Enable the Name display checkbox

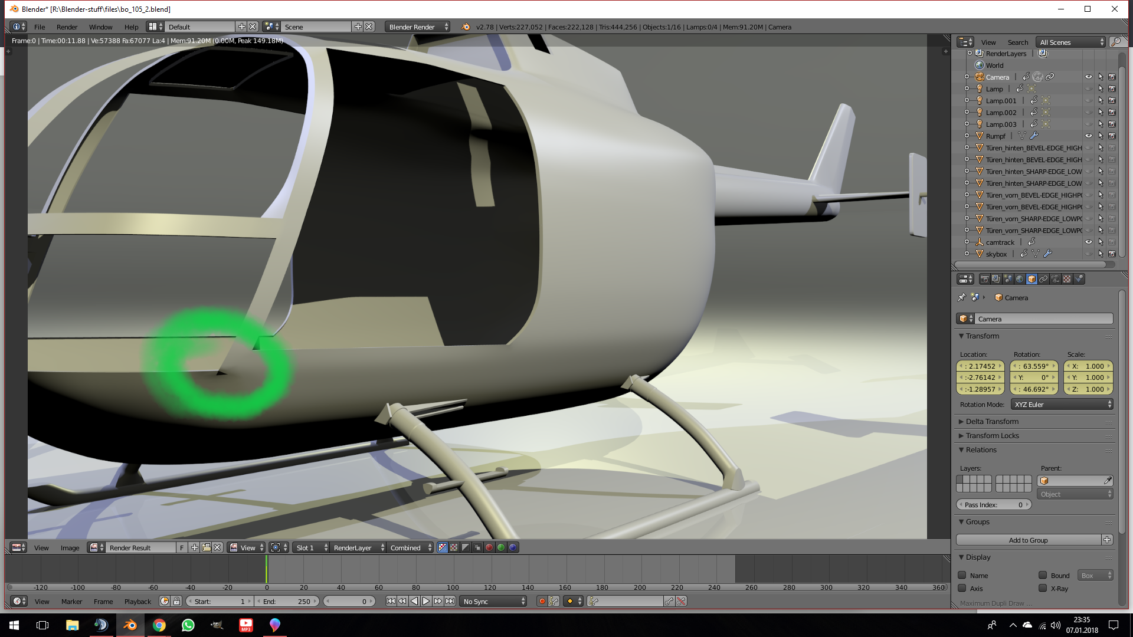(x=962, y=575)
